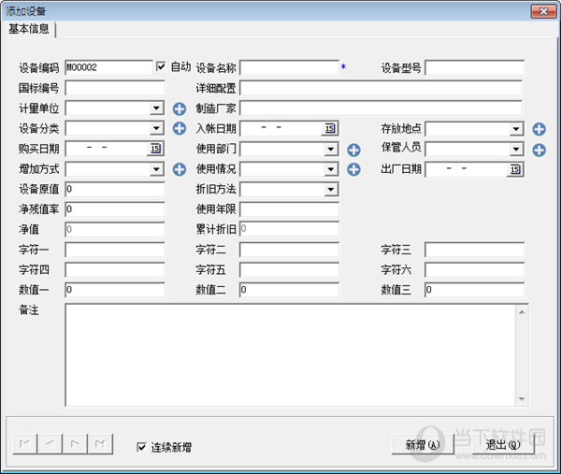Viewport: 561px width, 474px height.
Task: Click the 退出(Q) button
Action: pyautogui.click(x=503, y=444)
